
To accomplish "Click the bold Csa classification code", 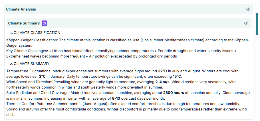I will (136, 40).
